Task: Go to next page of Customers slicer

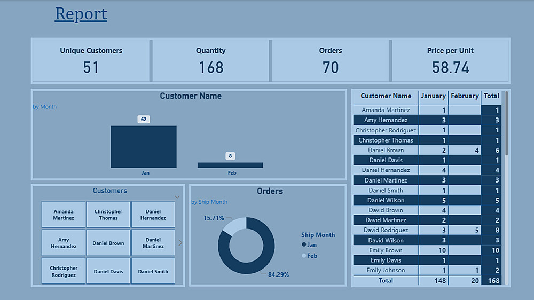Action: [x=180, y=242]
